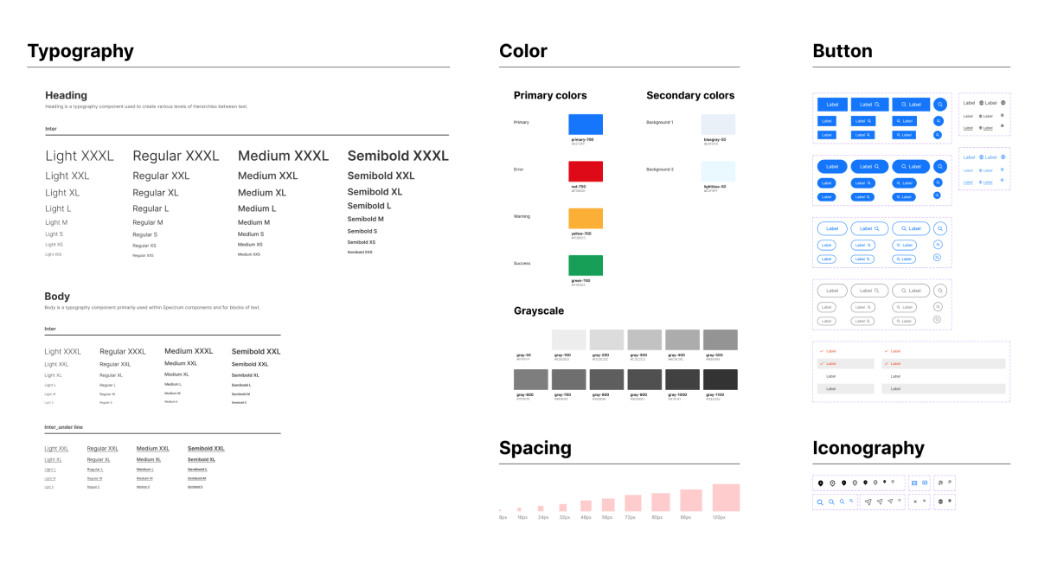Choose the green-700 success color swatch

[586, 265]
